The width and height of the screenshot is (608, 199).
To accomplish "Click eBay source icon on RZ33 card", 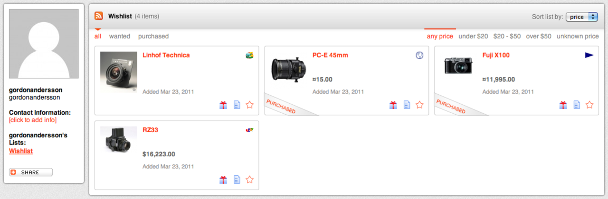I will coord(249,130).
